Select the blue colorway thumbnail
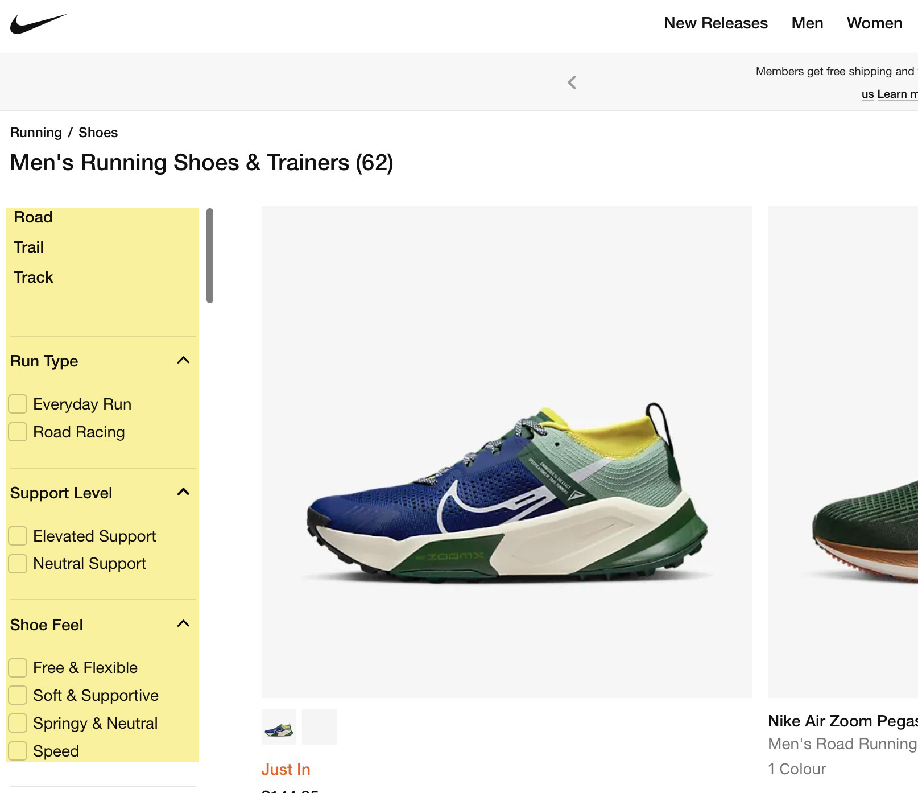Screen dimensions: 918x793 coord(278,726)
